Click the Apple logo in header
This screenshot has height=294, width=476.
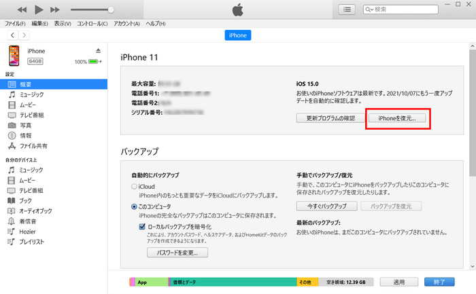238,10
